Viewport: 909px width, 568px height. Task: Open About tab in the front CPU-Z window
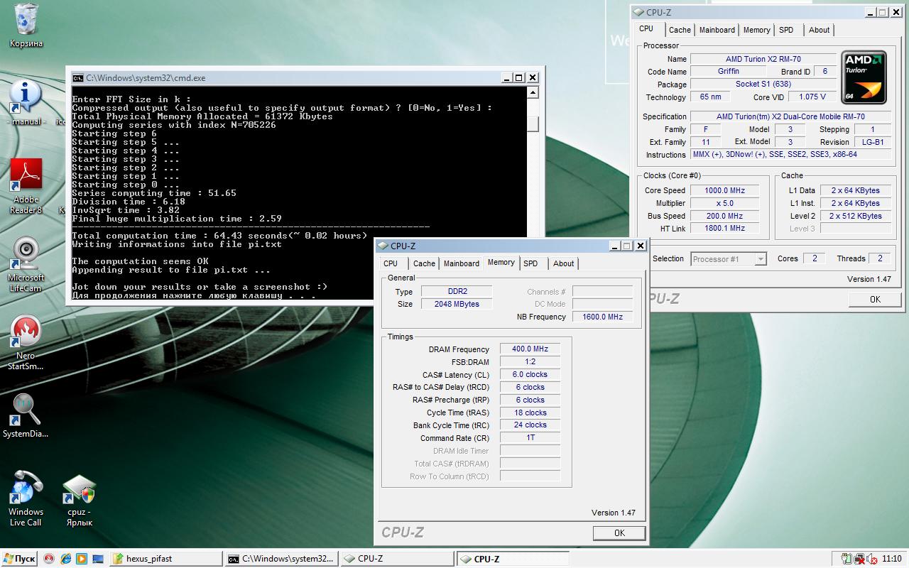point(564,263)
